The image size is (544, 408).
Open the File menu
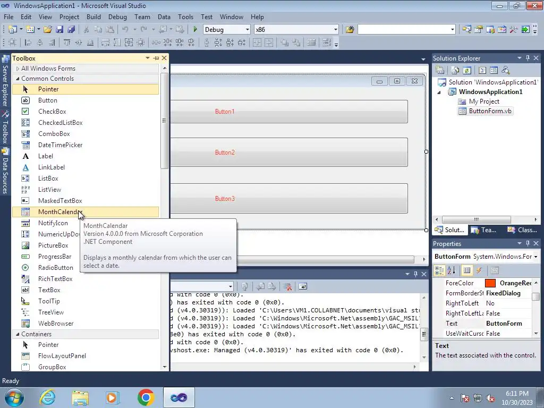8,17
